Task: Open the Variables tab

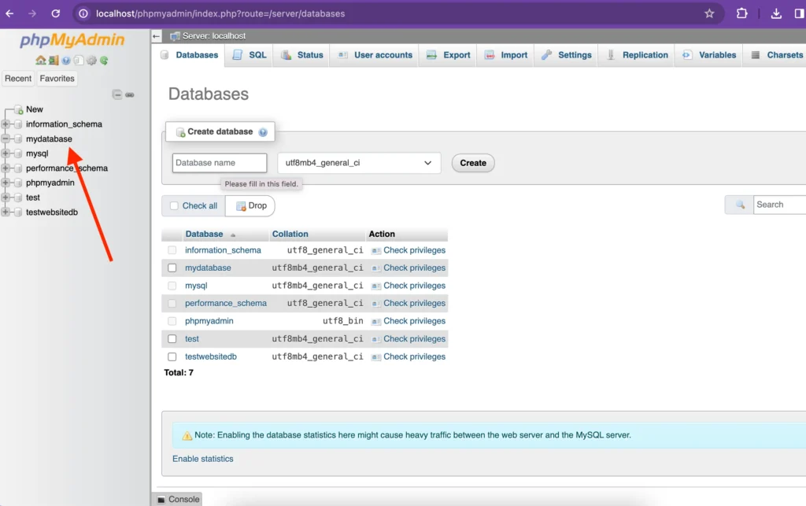Action: click(x=709, y=55)
